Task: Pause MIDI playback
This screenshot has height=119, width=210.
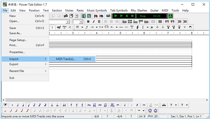Action: (x=127, y=16)
